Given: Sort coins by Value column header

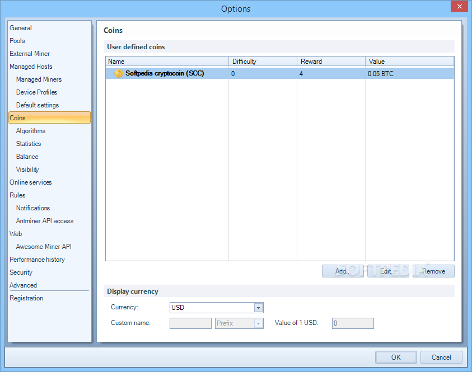Looking at the screenshot, I should click(410, 62).
